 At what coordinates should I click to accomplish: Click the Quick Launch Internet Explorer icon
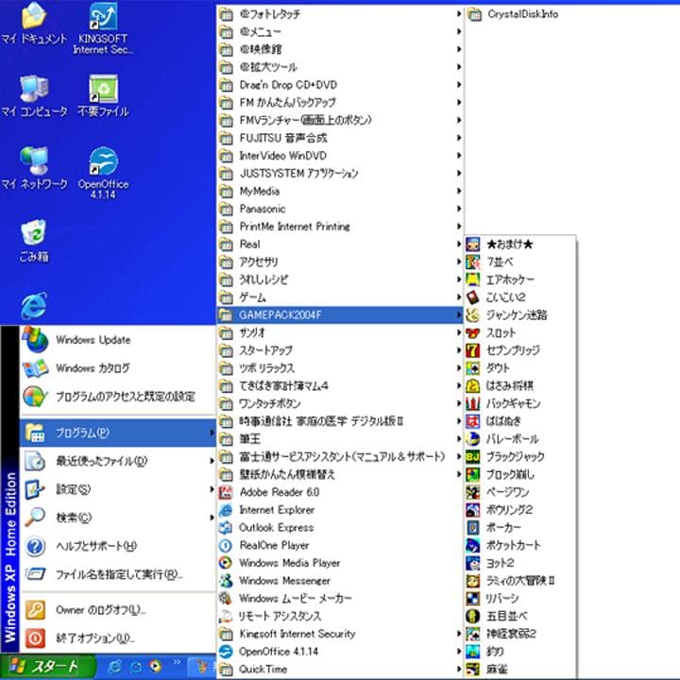click(114, 667)
